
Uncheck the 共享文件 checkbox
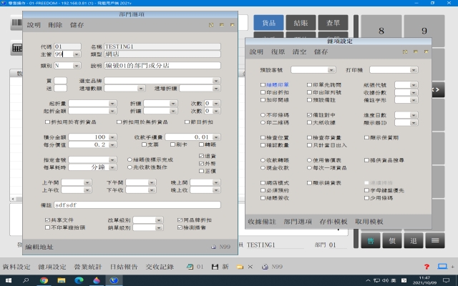pyautogui.click(x=48, y=220)
